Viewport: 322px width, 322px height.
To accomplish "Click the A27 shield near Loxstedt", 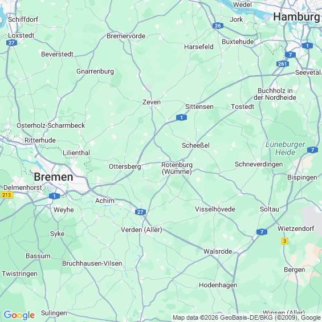I will (11, 43).
